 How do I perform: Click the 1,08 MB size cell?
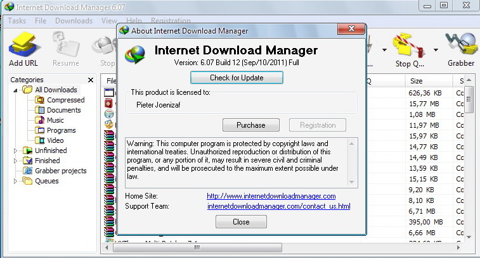pos(422,114)
